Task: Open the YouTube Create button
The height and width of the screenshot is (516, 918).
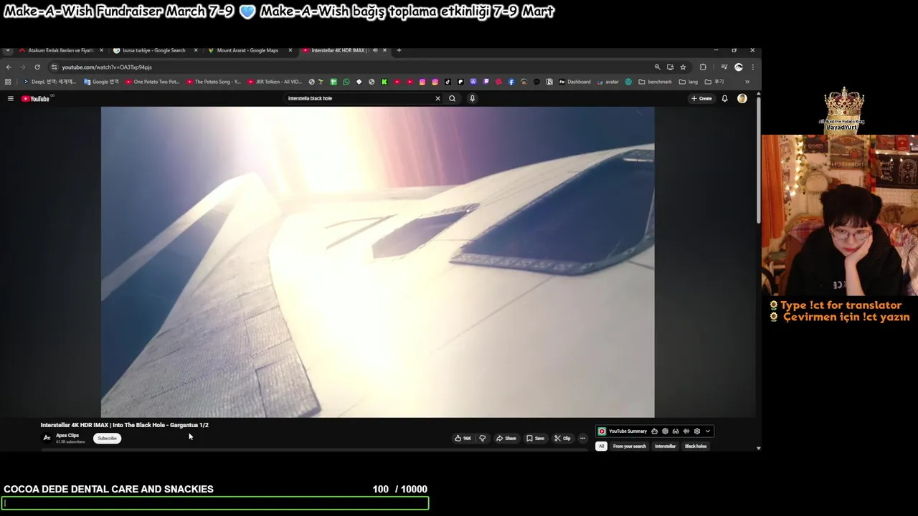Action: pyautogui.click(x=701, y=98)
